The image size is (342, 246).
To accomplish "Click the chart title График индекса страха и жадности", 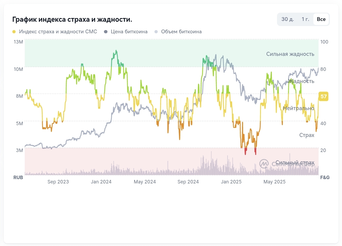I will [72, 20].
